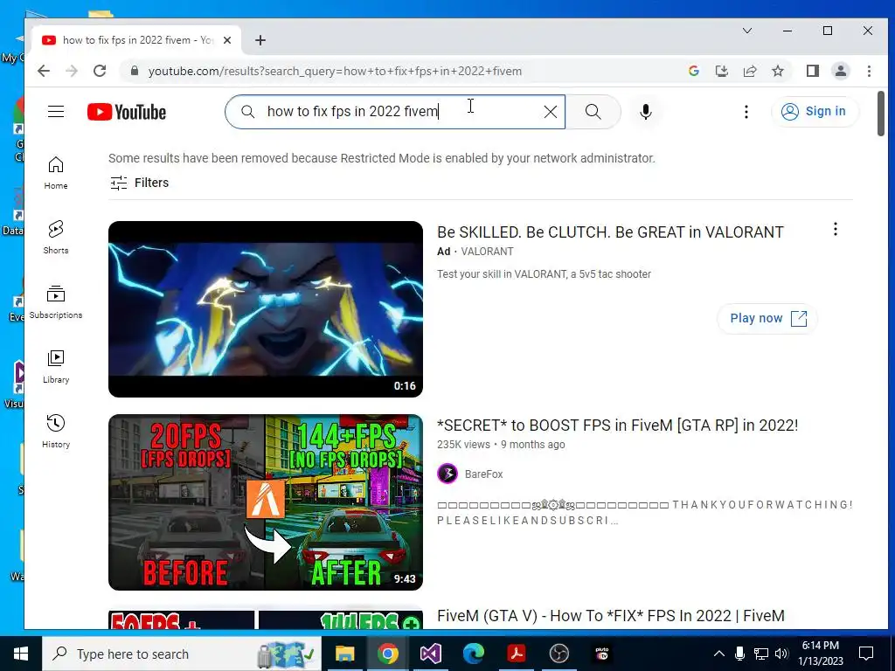Go forward in Chrome
Screen dimensions: 895x671
click(72, 71)
